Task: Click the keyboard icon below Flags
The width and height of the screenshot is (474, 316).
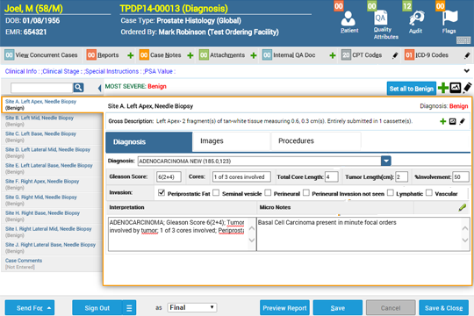Action: pos(463,39)
